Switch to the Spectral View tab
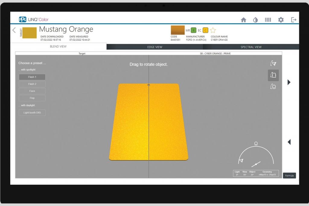 click(251, 47)
